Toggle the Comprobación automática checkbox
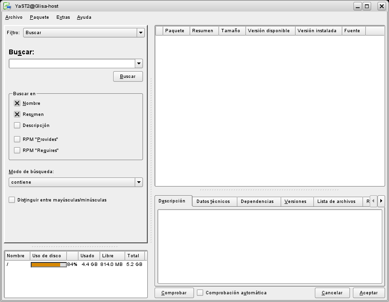This screenshot has width=389, height=302. pos(200,293)
